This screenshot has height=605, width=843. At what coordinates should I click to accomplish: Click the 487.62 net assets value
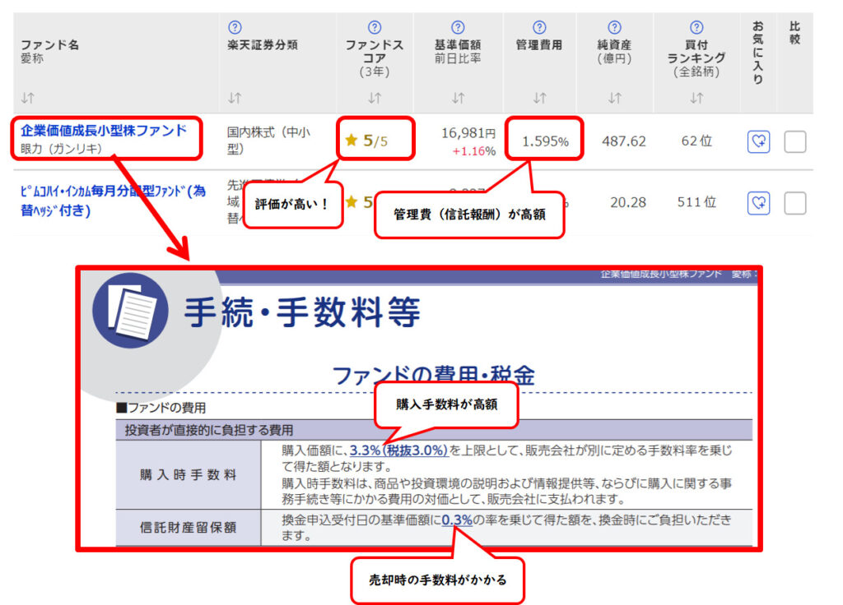pyautogui.click(x=624, y=141)
